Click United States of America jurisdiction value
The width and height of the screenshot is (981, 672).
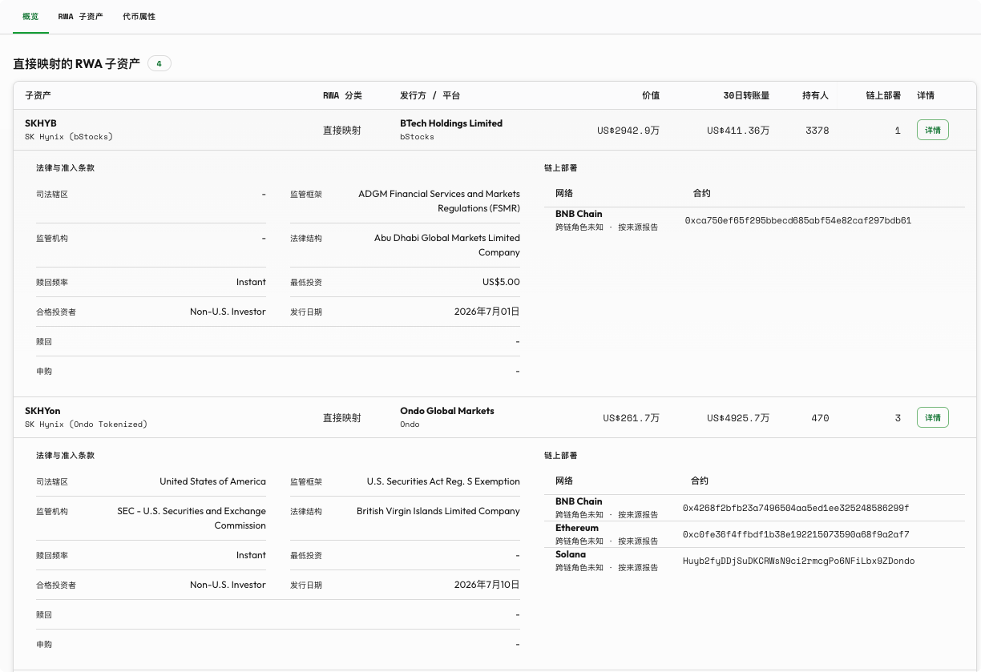click(212, 481)
